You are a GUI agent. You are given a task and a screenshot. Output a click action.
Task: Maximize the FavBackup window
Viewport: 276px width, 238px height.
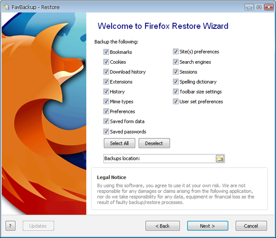coord(259,7)
